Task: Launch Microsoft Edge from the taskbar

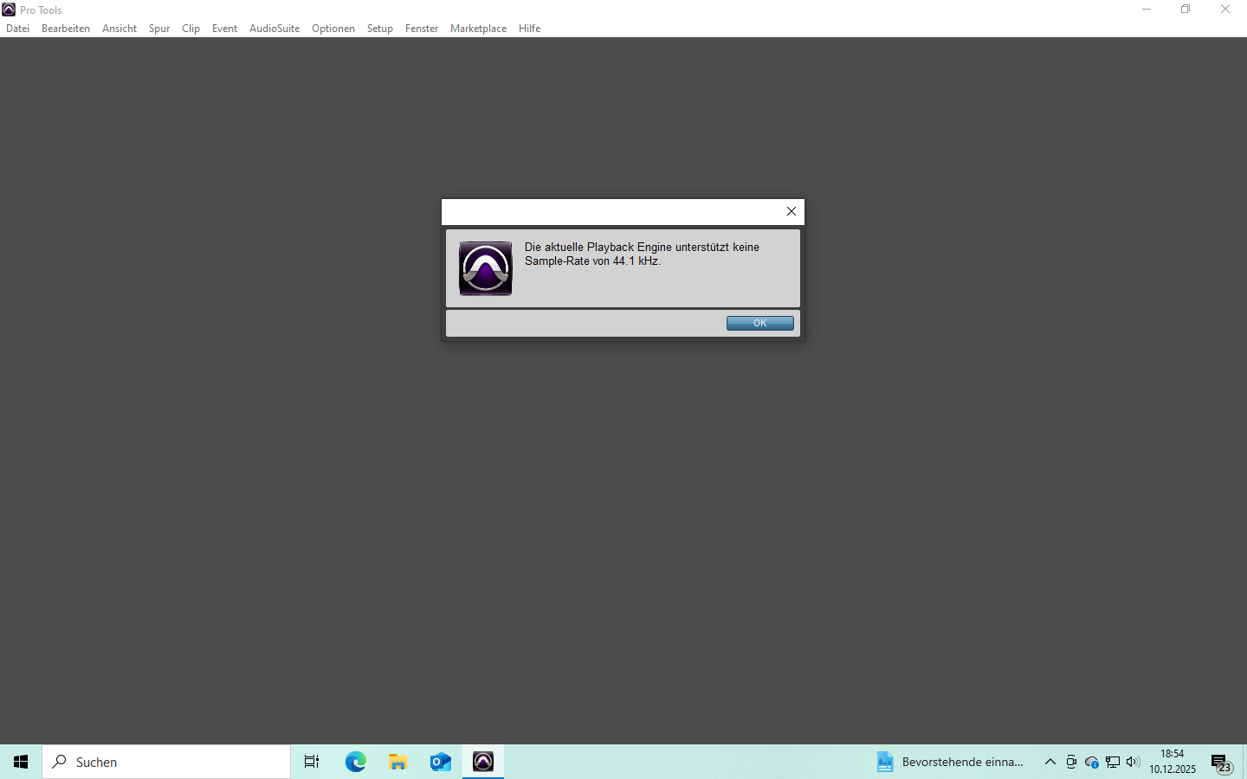Action: (356, 762)
